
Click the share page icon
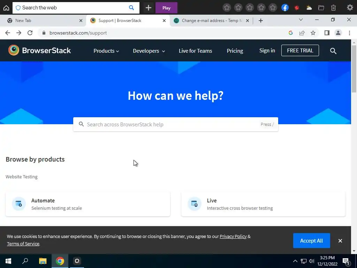(302, 33)
